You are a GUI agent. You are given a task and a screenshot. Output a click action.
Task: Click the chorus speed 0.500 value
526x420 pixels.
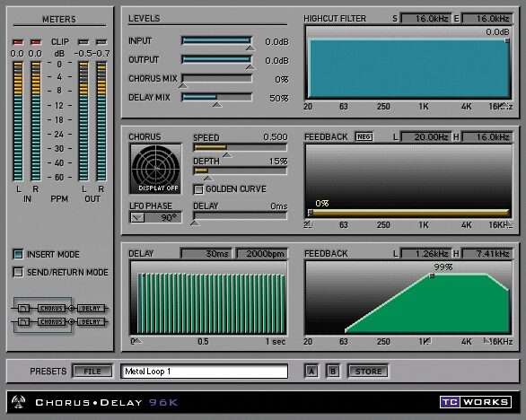click(x=275, y=137)
